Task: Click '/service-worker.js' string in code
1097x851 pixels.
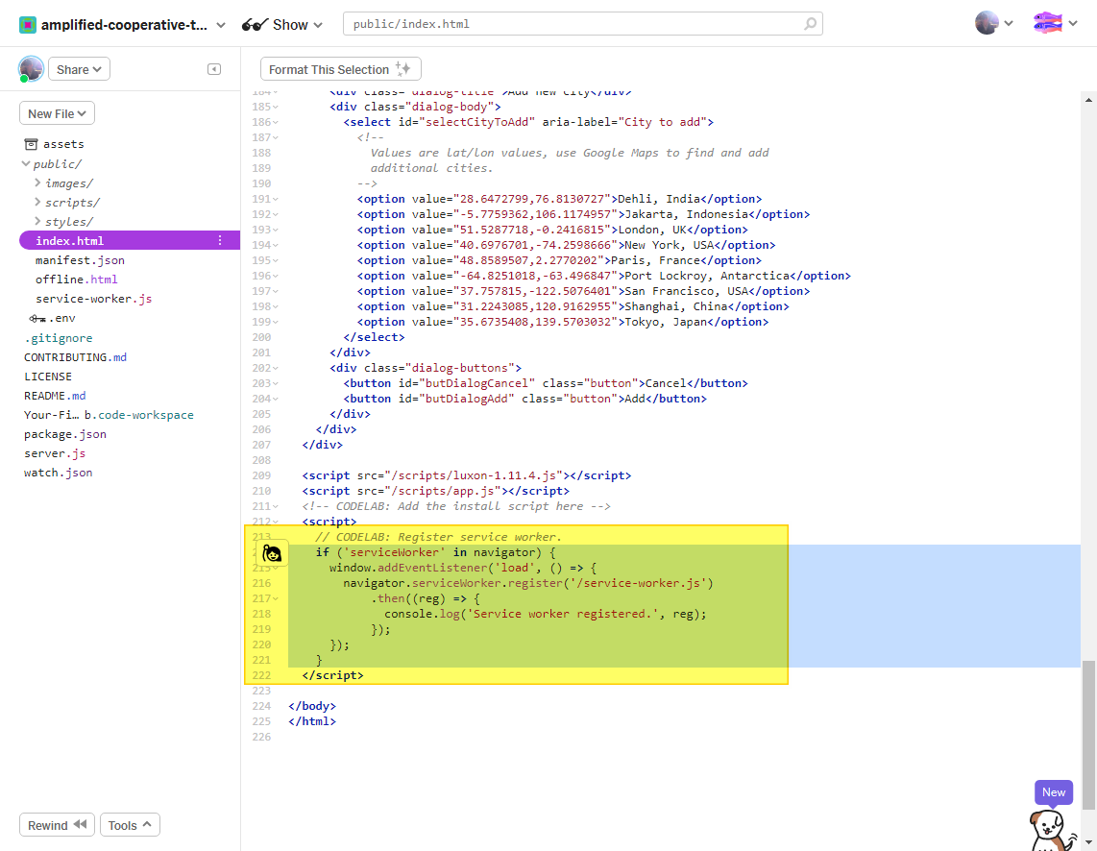Action: (x=638, y=584)
